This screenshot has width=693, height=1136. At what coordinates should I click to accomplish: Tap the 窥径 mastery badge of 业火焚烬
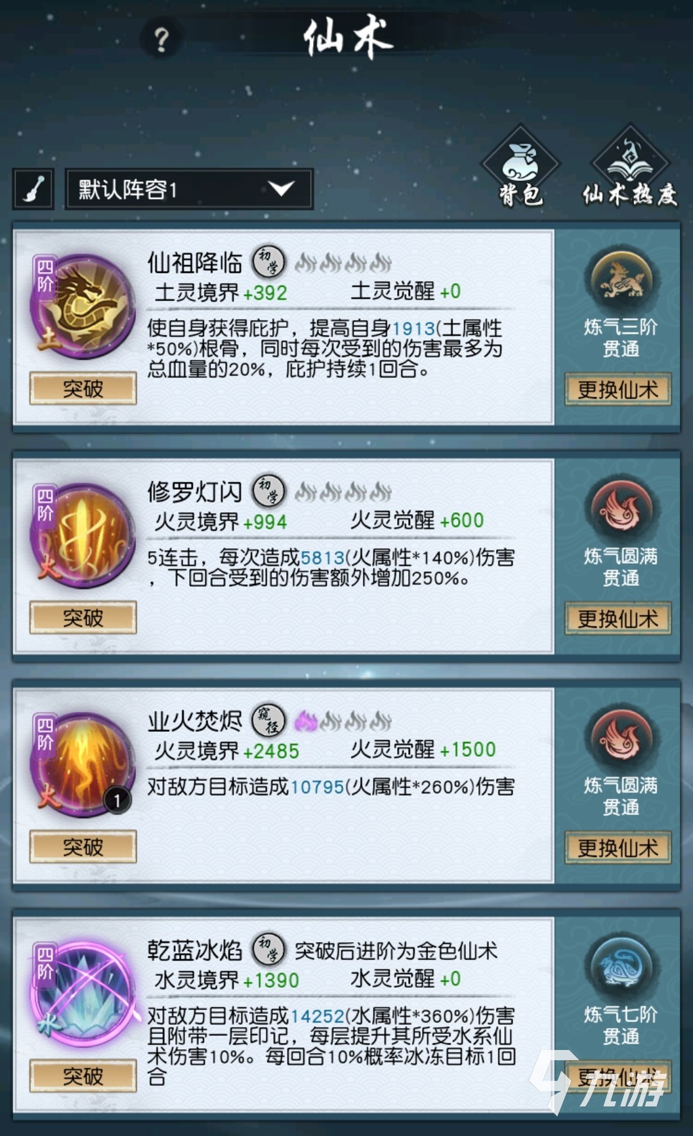tap(268, 720)
